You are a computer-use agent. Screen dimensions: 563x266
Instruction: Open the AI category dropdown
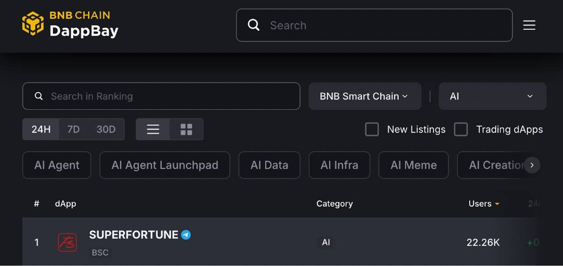(x=492, y=96)
